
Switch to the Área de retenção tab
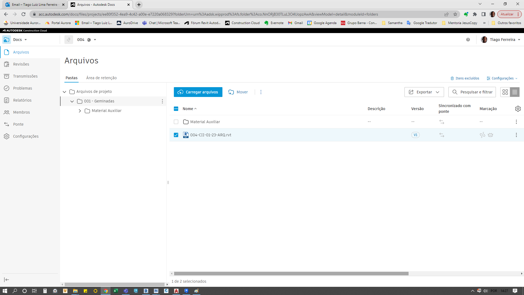point(101,78)
